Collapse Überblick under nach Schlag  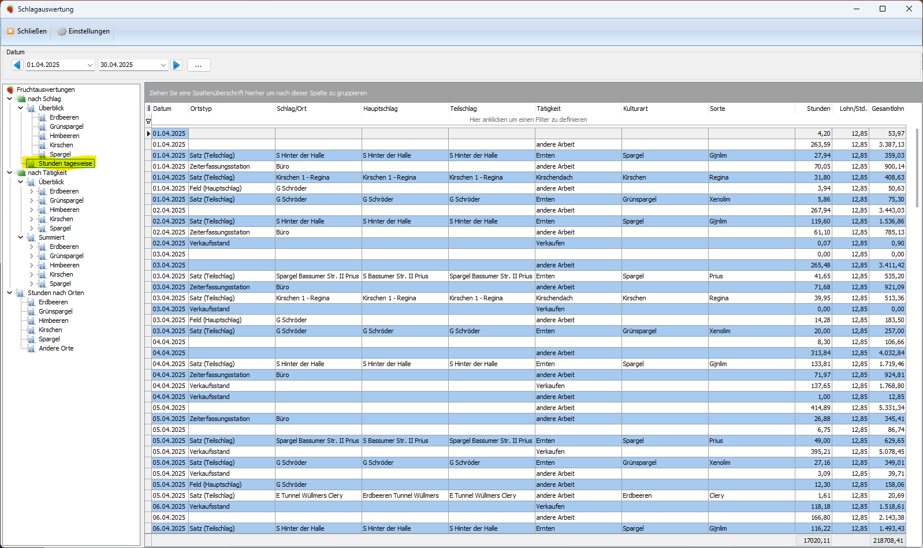[x=20, y=108]
